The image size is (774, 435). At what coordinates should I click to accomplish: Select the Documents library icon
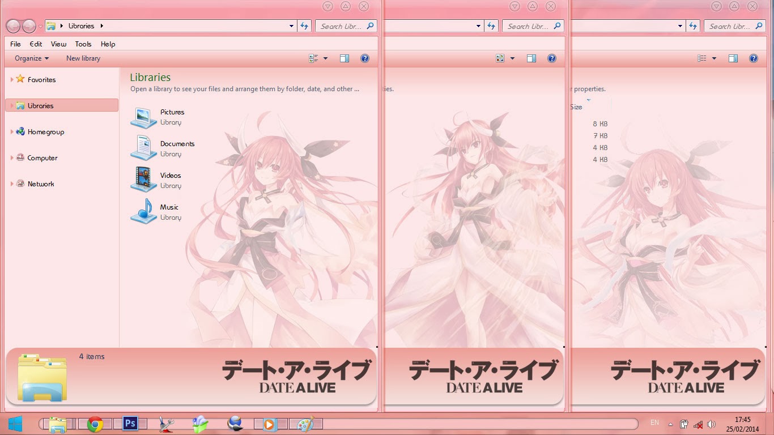(143, 148)
